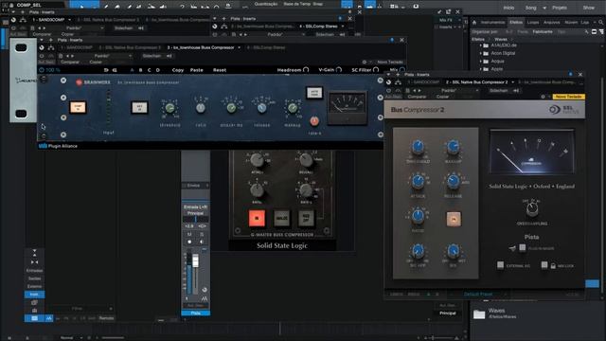
Task: Open the Início page
Action: click(x=508, y=8)
